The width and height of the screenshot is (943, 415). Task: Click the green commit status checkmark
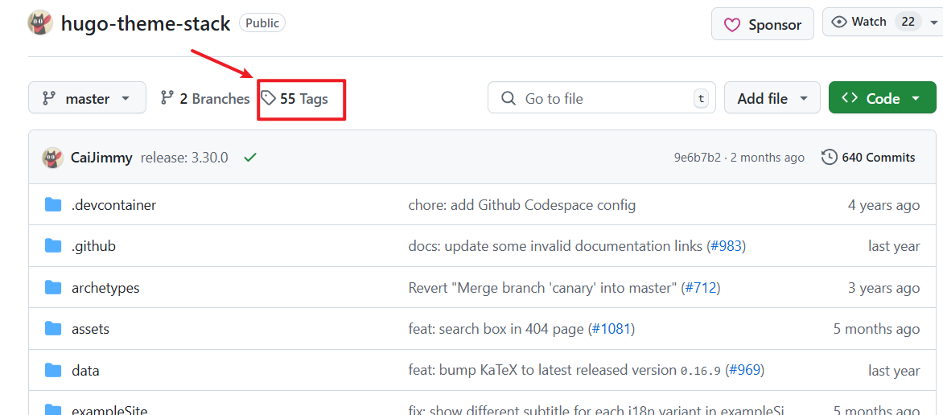(x=250, y=158)
